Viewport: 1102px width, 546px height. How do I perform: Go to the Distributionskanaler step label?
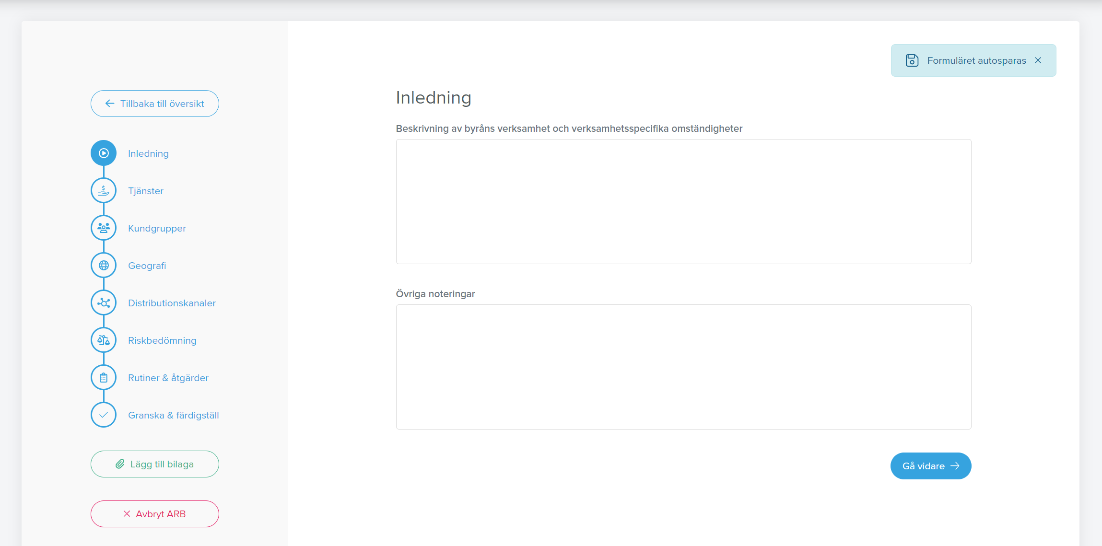(x=172, y=303)
